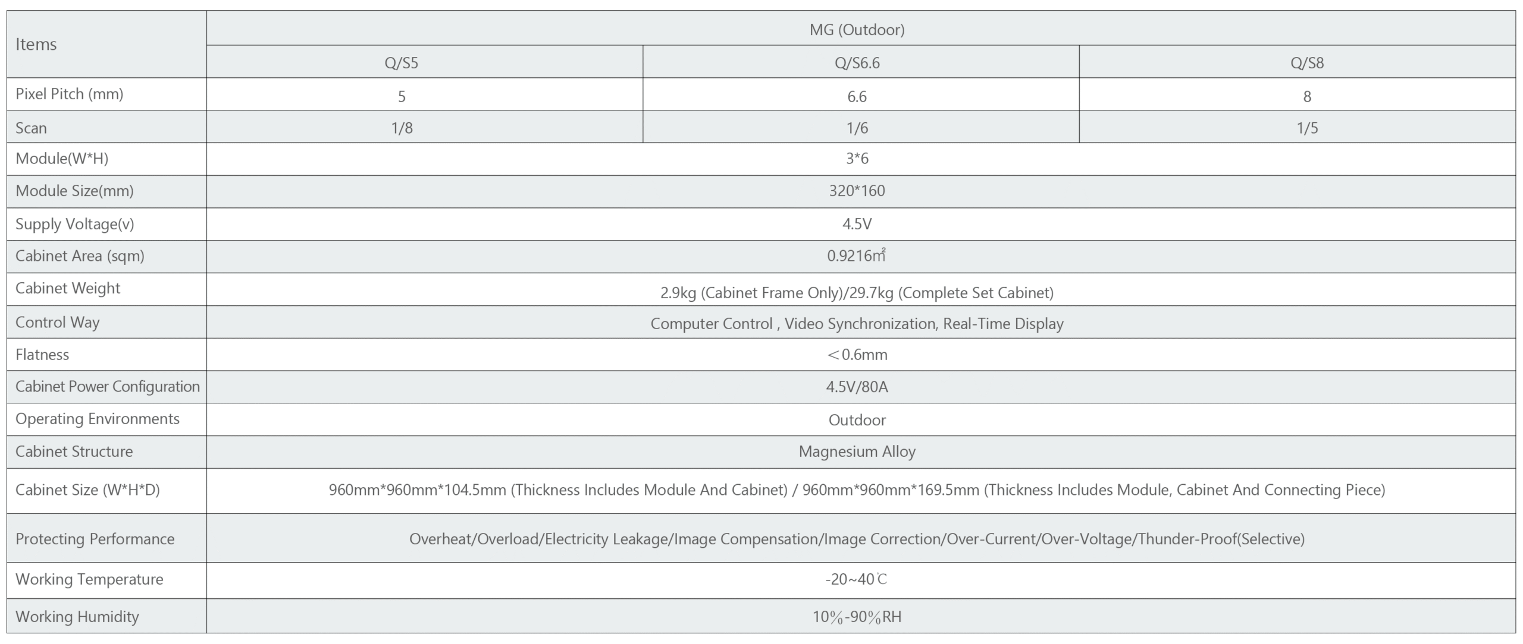Viewport: 1523px width, 644px height.
Task: Select the Pixel Pitch (mm) row label
Action: pyautogui.click(x=70, y=94)
